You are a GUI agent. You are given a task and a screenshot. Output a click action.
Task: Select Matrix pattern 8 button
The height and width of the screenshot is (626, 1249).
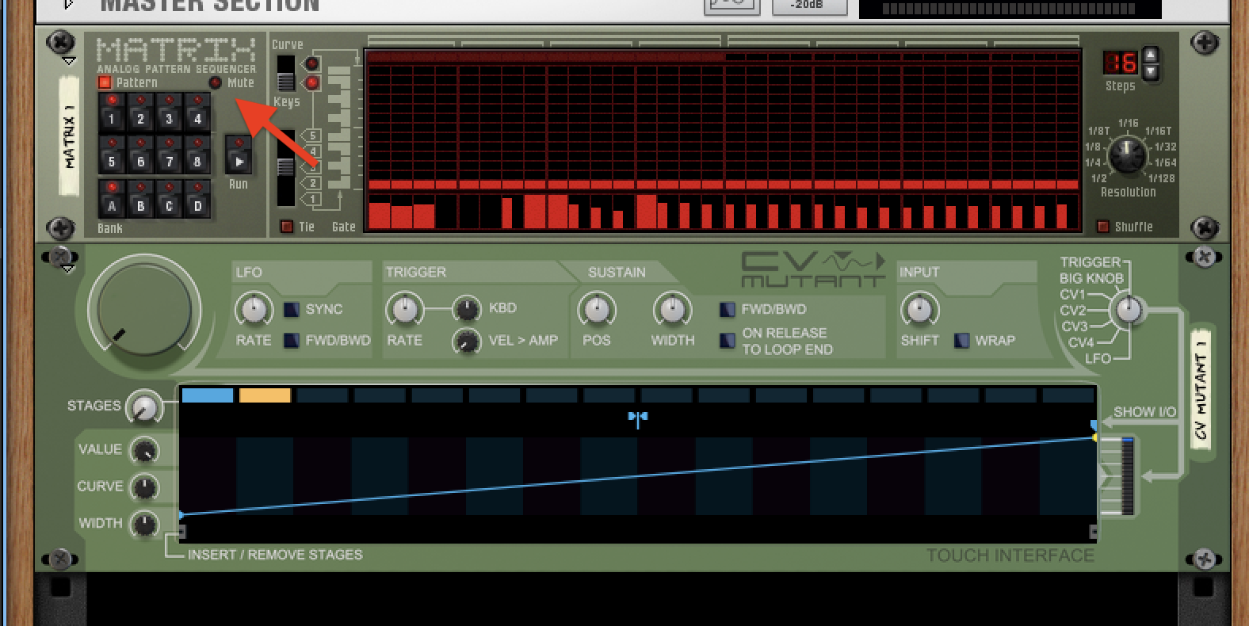point(197,155)
